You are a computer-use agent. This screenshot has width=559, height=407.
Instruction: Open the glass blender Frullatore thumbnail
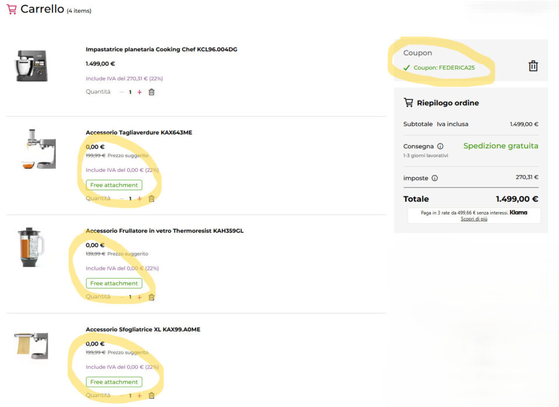pyautogui.click(x=31, y=247)
